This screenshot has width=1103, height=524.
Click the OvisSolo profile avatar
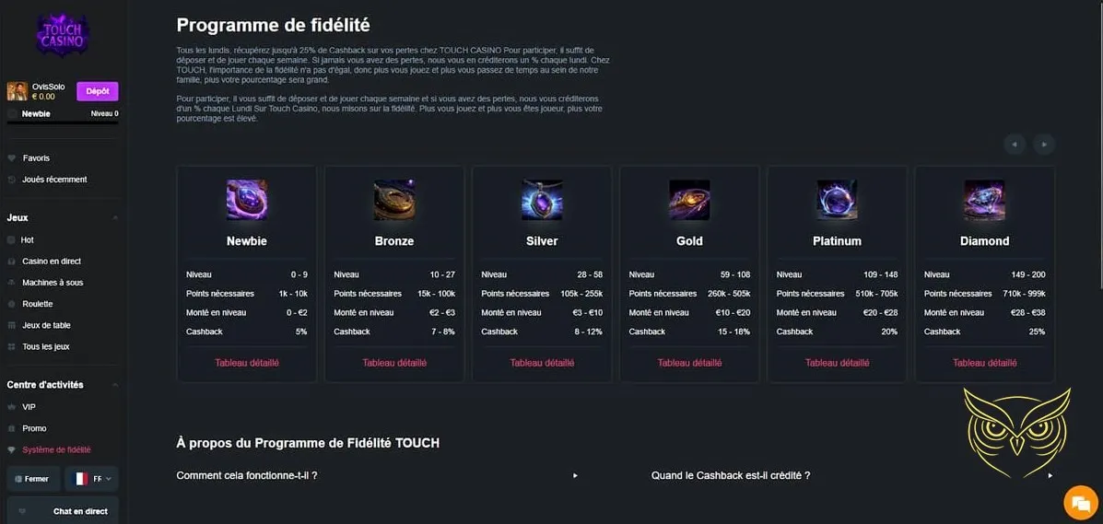17,90
